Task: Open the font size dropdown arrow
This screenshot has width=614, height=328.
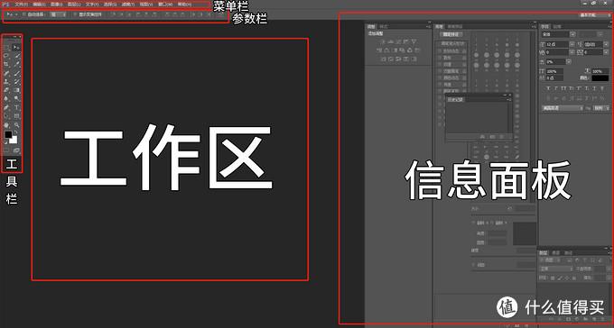Action: 572,44
